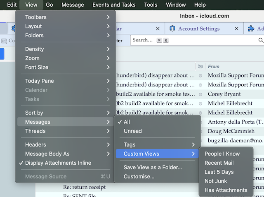Expand the Tags submenu

point(157,144)
